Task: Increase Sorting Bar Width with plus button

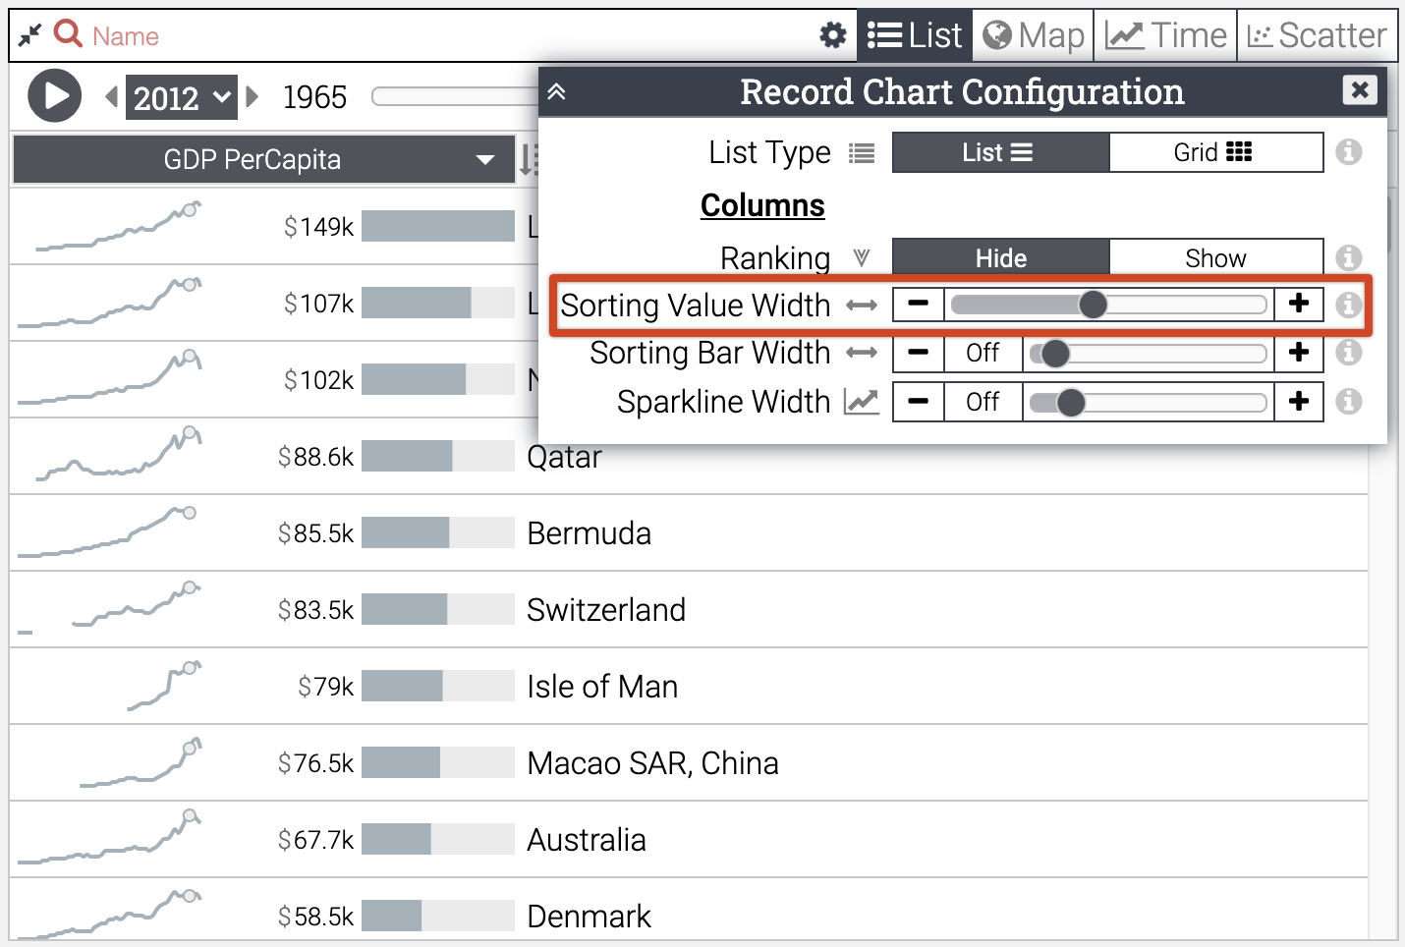Action: pyautogui.click(x=1299, y=352)
